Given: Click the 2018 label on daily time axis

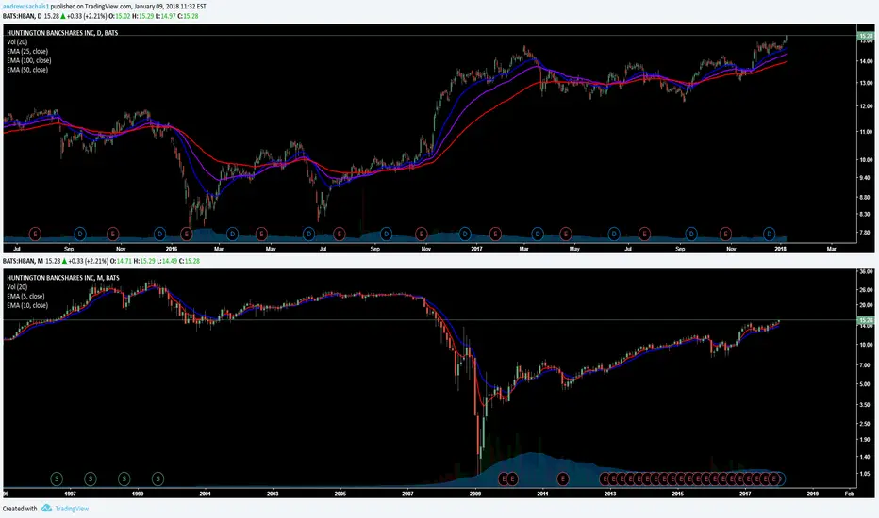Looking at the screenshot, I should click(x=780, y=249).
